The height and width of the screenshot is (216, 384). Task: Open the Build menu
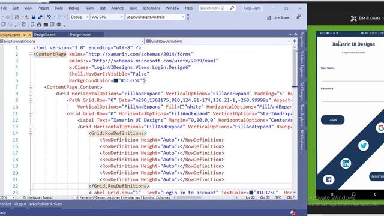pyautogui.click(x=59, y=8)
